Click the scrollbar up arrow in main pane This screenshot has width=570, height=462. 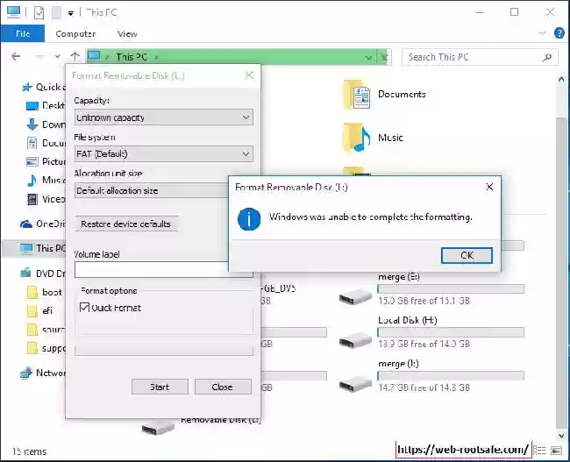click(x=561, y=79)
